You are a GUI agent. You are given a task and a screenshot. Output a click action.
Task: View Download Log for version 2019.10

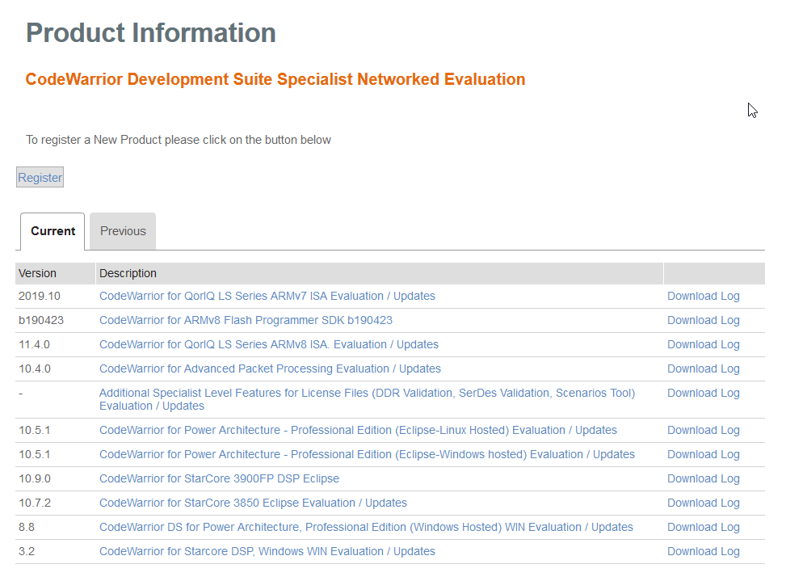(x=703, y=297)
